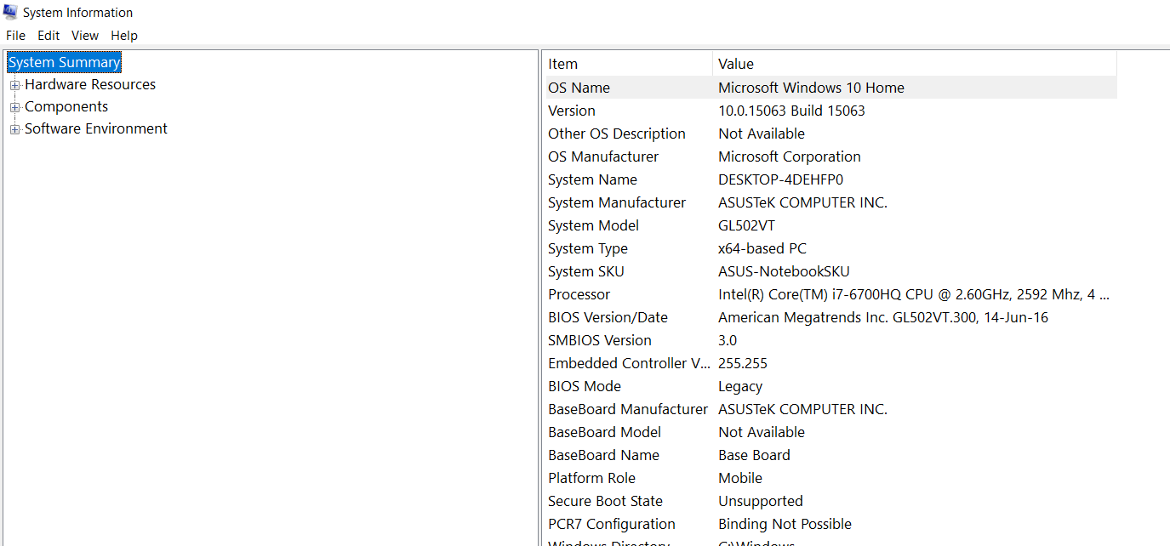Select the BaseBoard Manufacturer row
This screenshot has width=1170, height=546.
pyautogui.click(x=627, y=409)
